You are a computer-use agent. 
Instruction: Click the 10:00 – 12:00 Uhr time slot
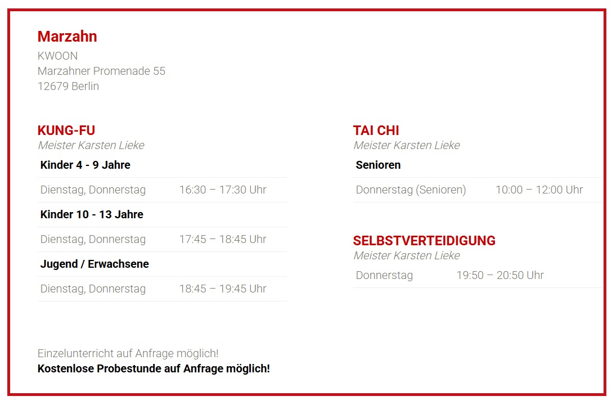539,190
